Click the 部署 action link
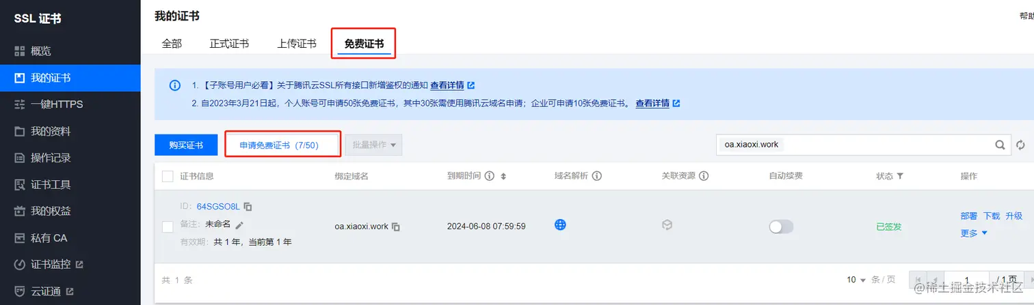Viewport: 1034px width, 305px height. pyautogui.click(x=968, y=216)
